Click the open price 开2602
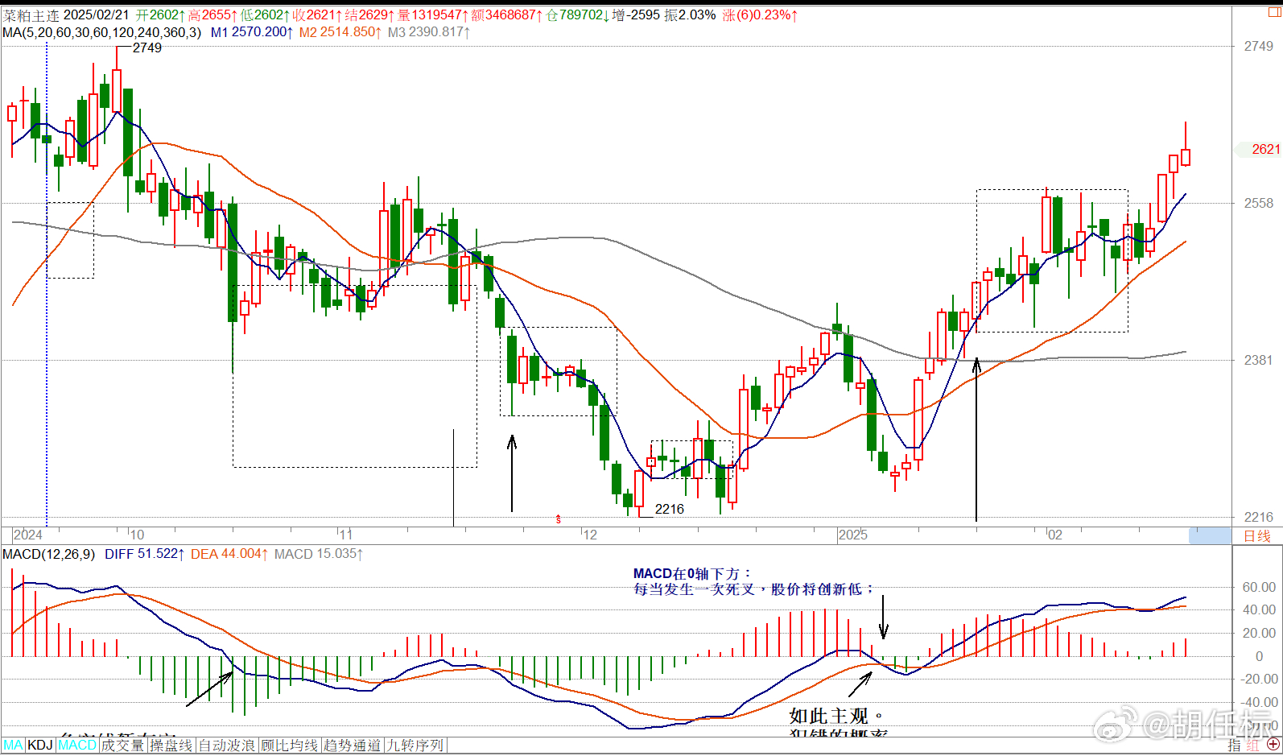 159,15
